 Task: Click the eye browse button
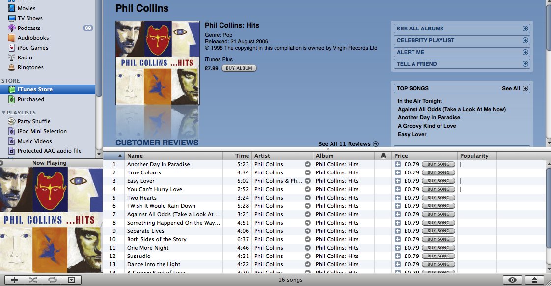click(512, 280)
